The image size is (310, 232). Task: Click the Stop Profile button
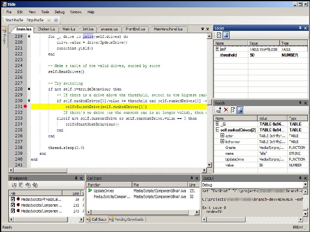(x=35, y=20)
